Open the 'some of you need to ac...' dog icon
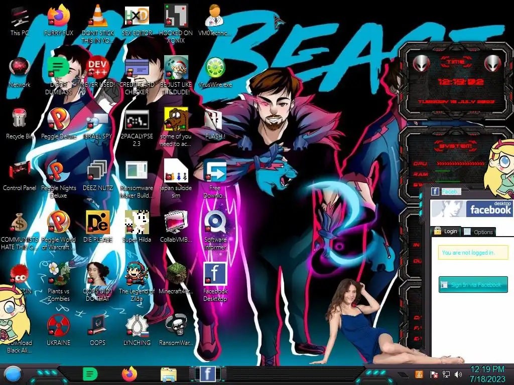The width and height of the screenshot is (514, 385). coord(176,119)
